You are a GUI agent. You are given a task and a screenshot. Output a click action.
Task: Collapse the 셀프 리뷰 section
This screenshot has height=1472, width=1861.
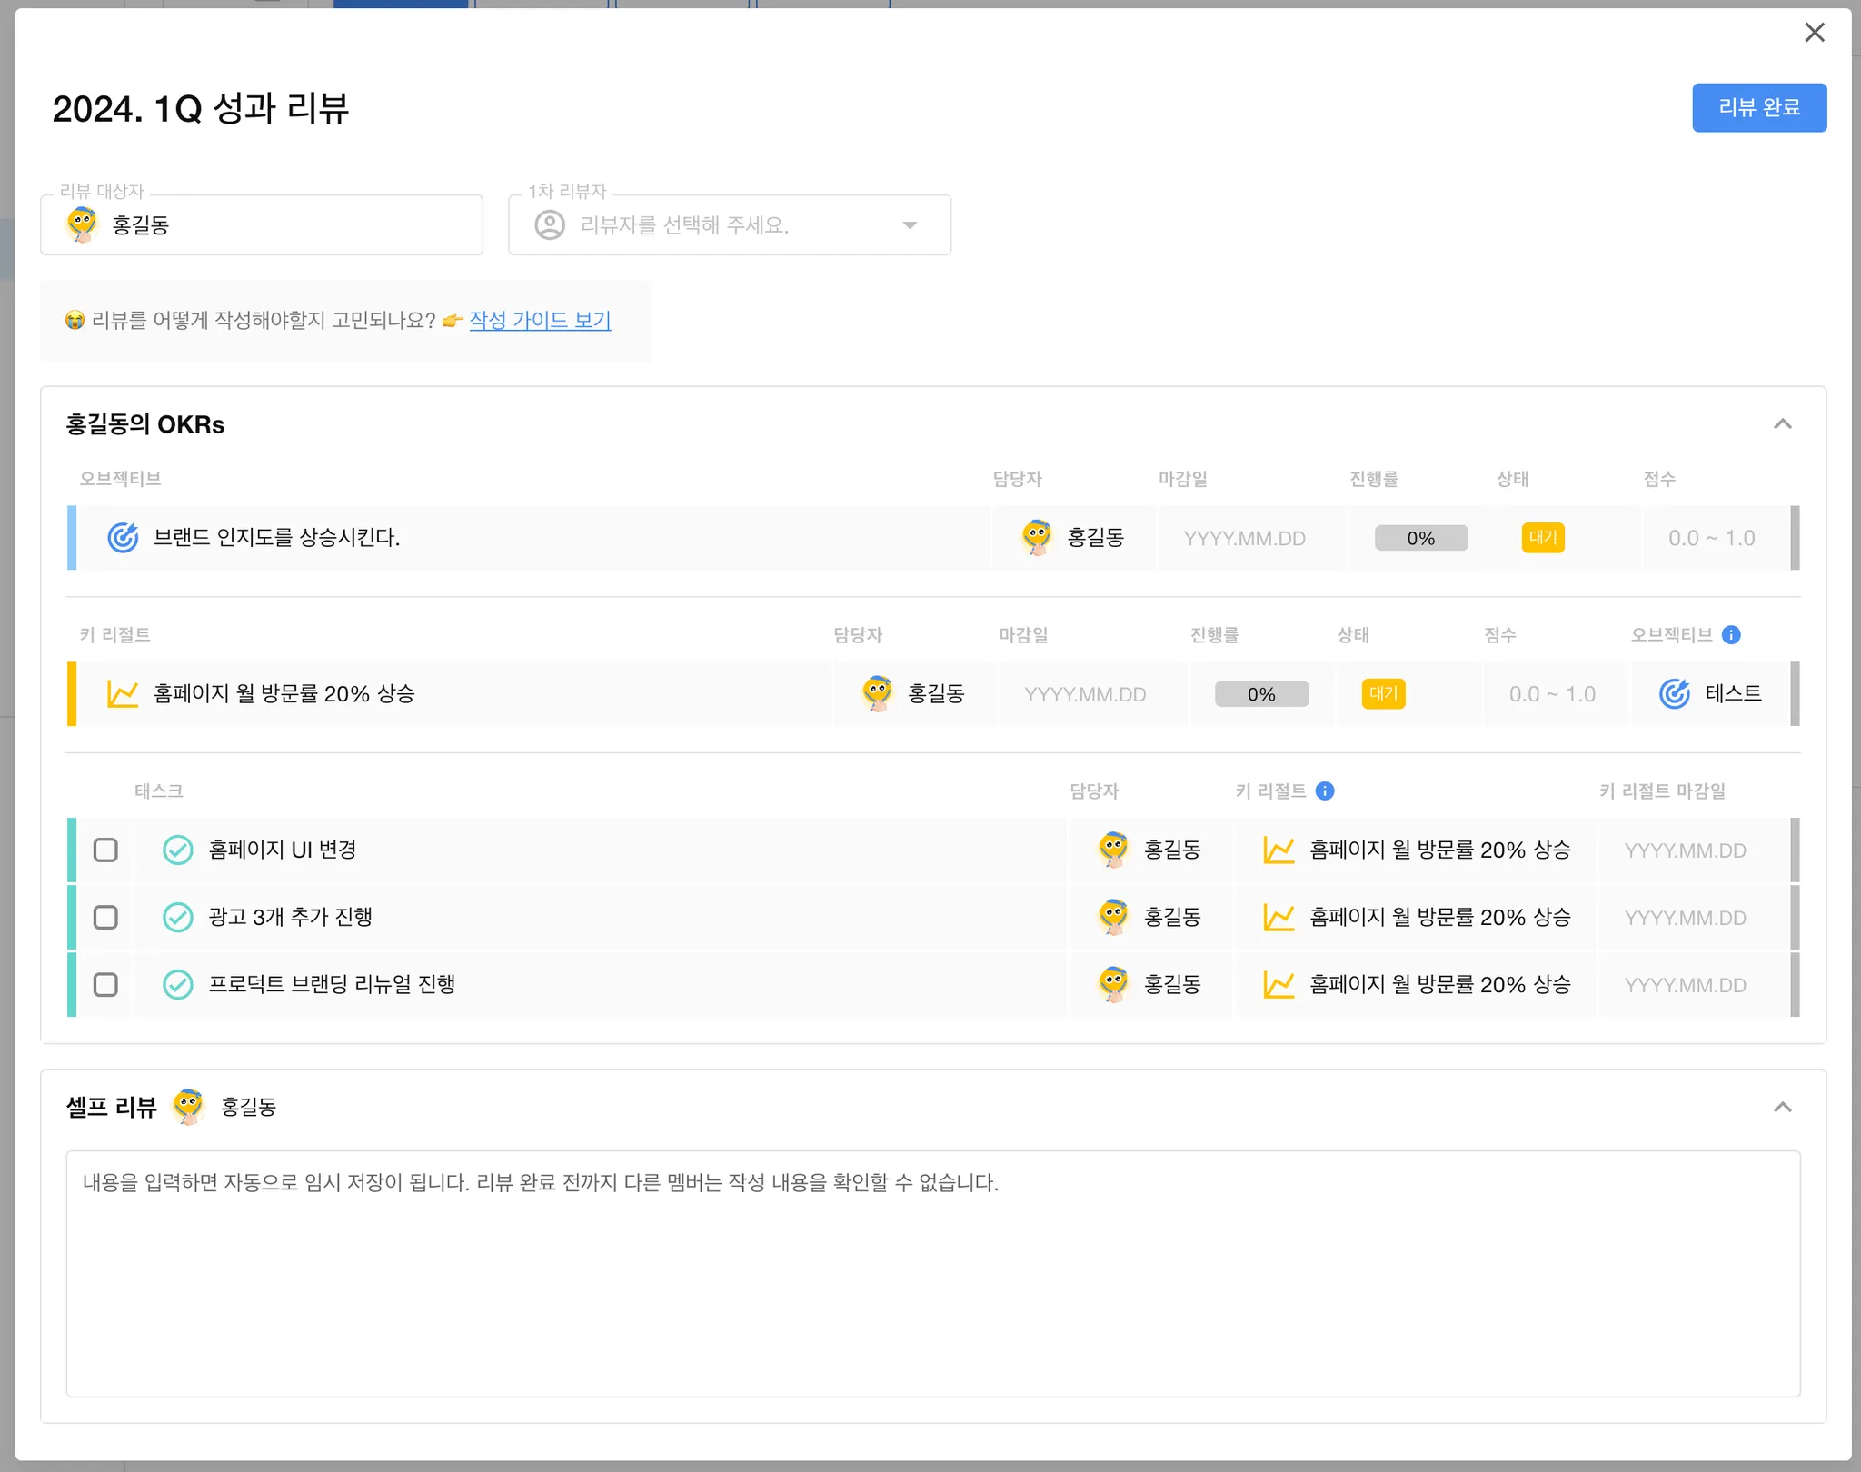pyautogui.click(x=1782, y=1107)
